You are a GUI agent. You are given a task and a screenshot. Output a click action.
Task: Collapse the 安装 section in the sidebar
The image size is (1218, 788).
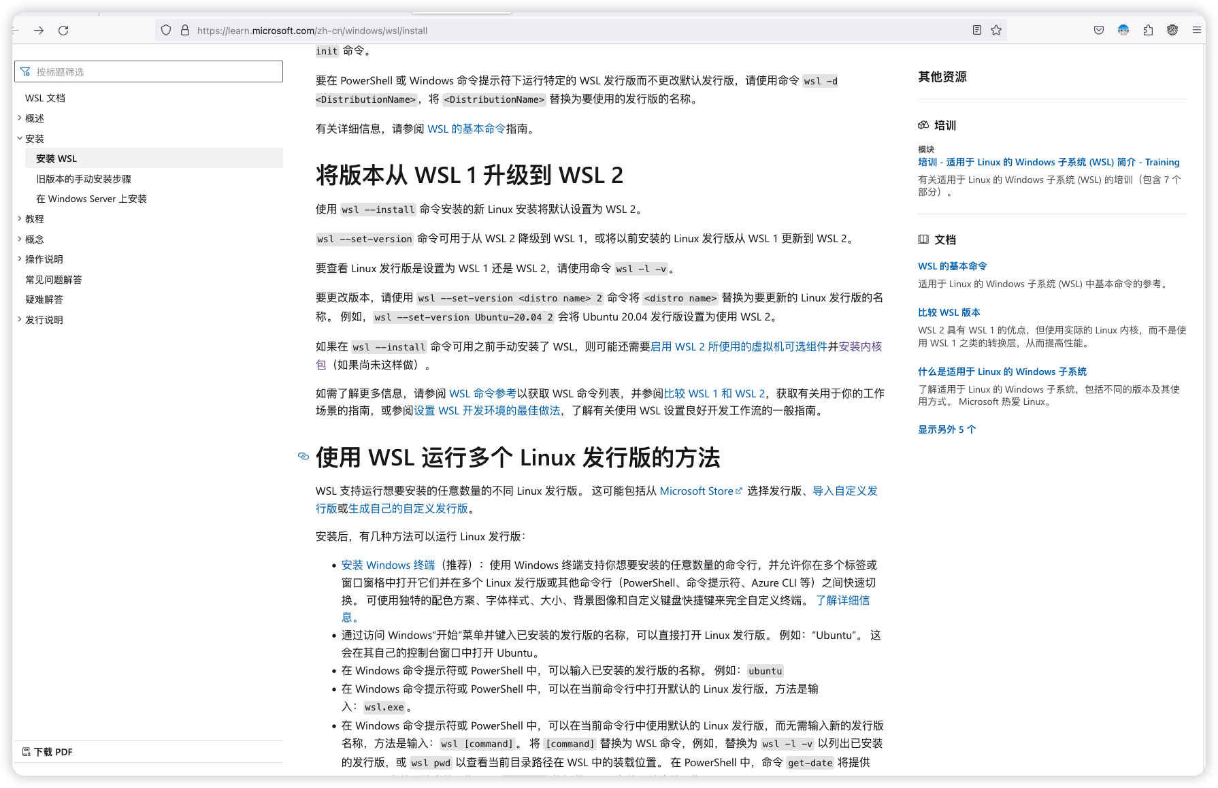pos(20,137)
